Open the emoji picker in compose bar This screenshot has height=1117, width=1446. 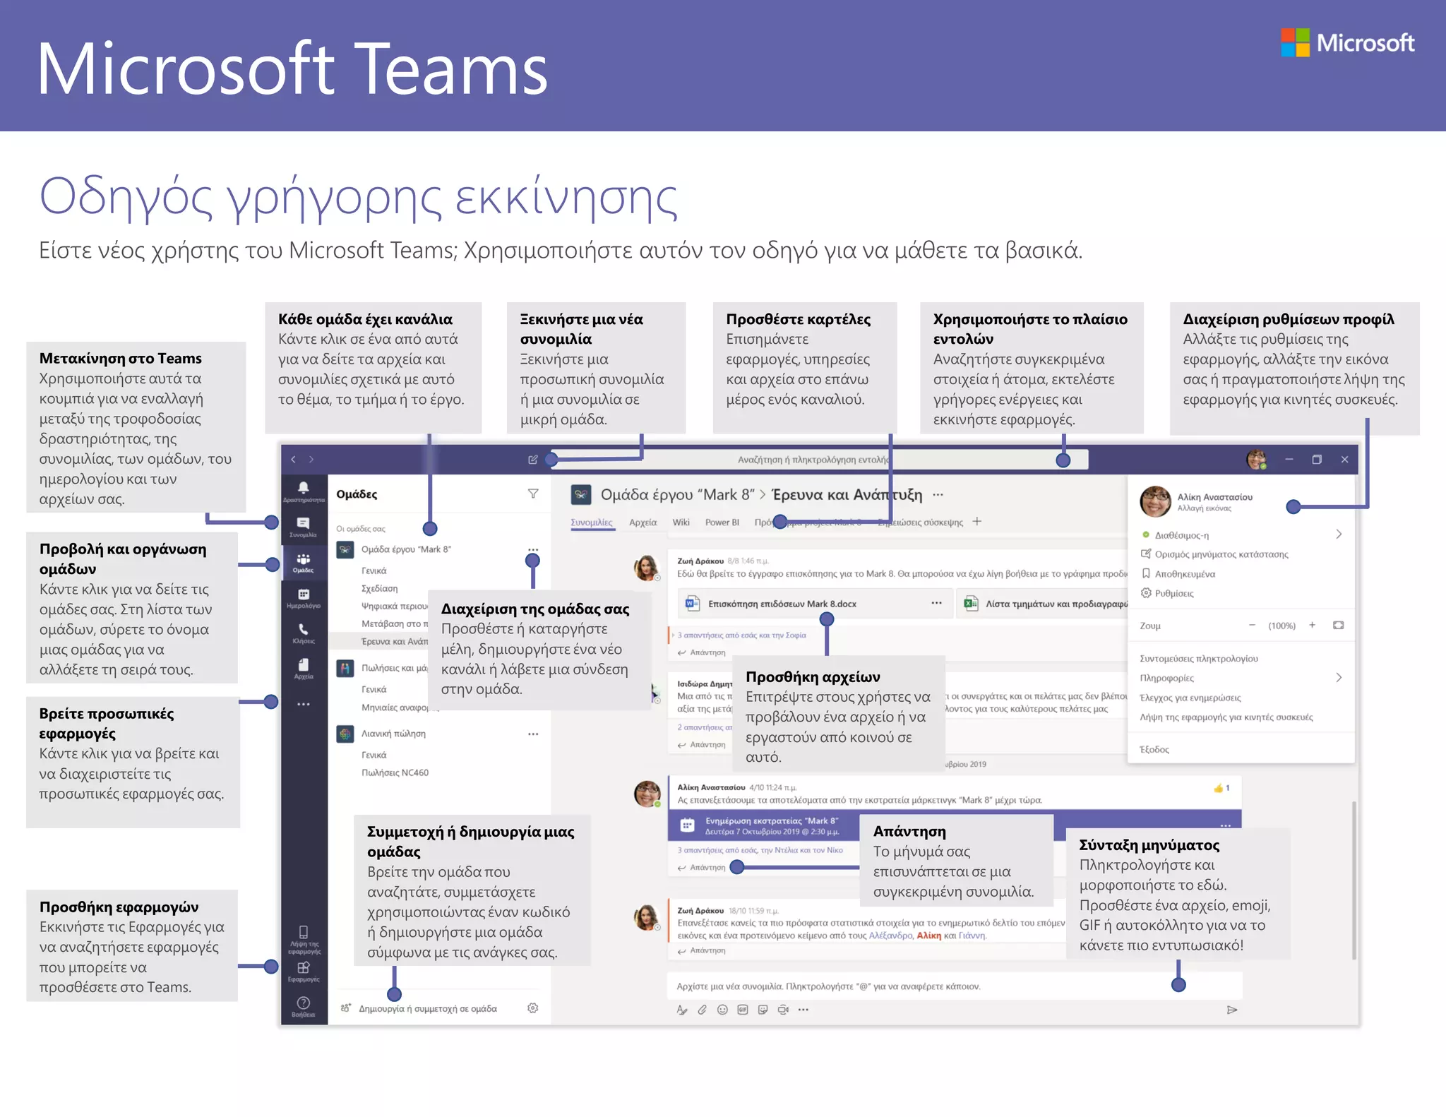click(722, 1010)
